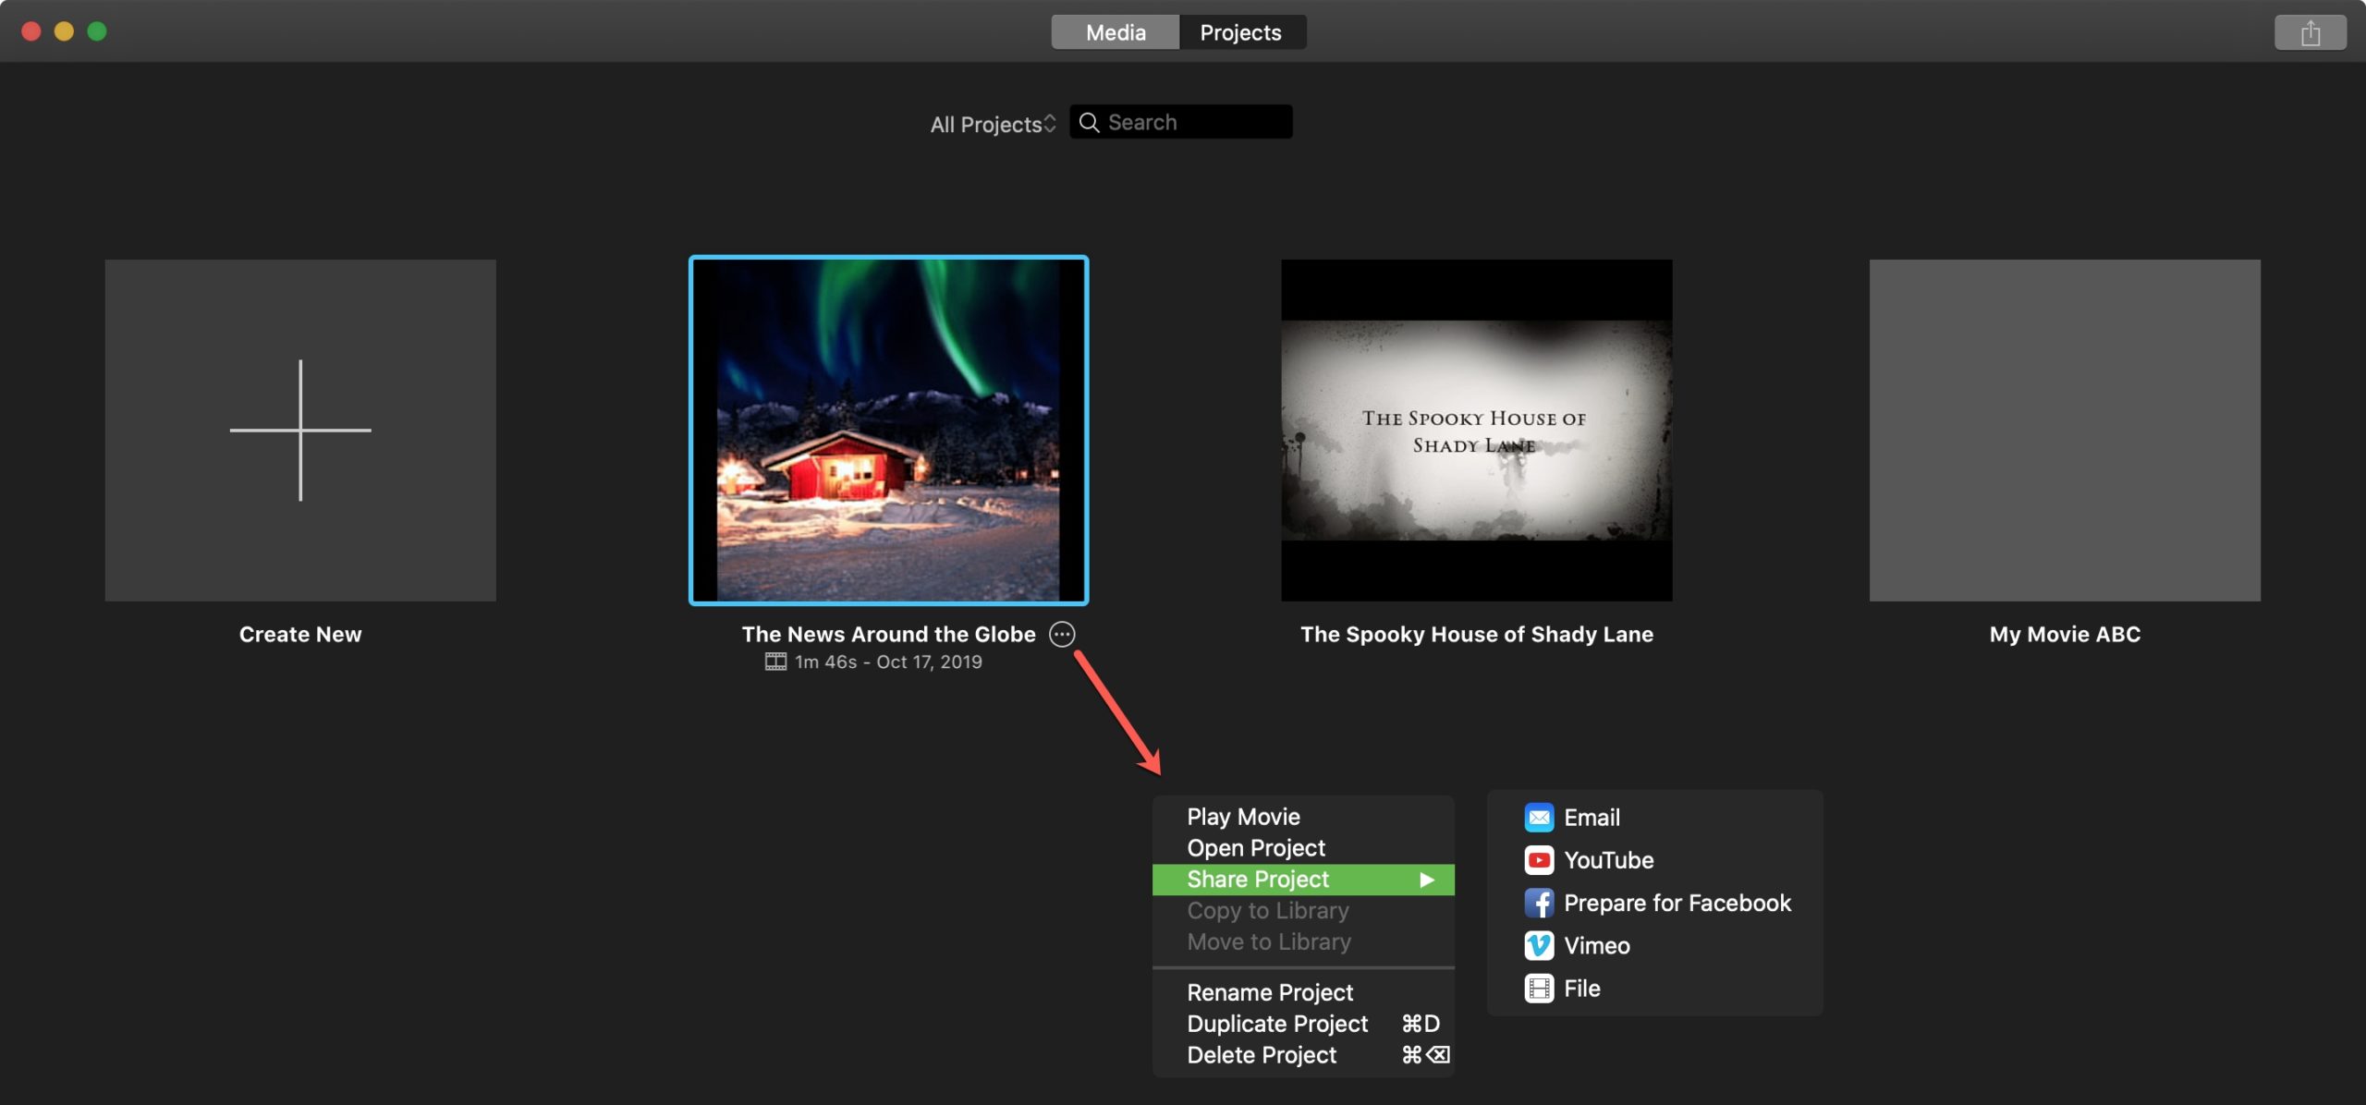Click Duplicate Project in context menu
Screen dimensions: 2366x1105
point(1276,1024)
